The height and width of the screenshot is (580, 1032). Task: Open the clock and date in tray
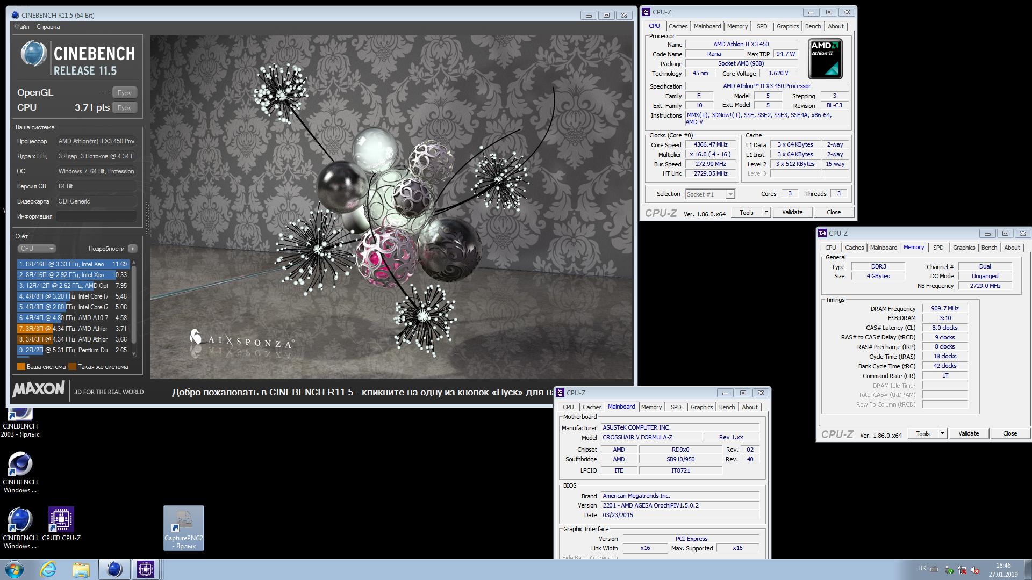point(1003,570)
